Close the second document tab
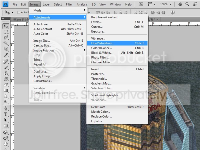Screen dimensions: 200x150 click(x=158, y=19)
